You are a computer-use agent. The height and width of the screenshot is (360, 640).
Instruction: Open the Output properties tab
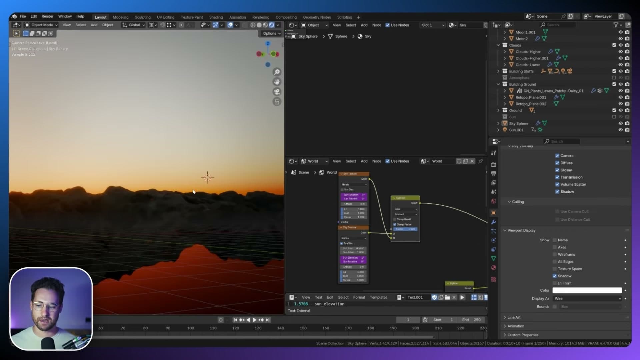(x=494, y=174)
